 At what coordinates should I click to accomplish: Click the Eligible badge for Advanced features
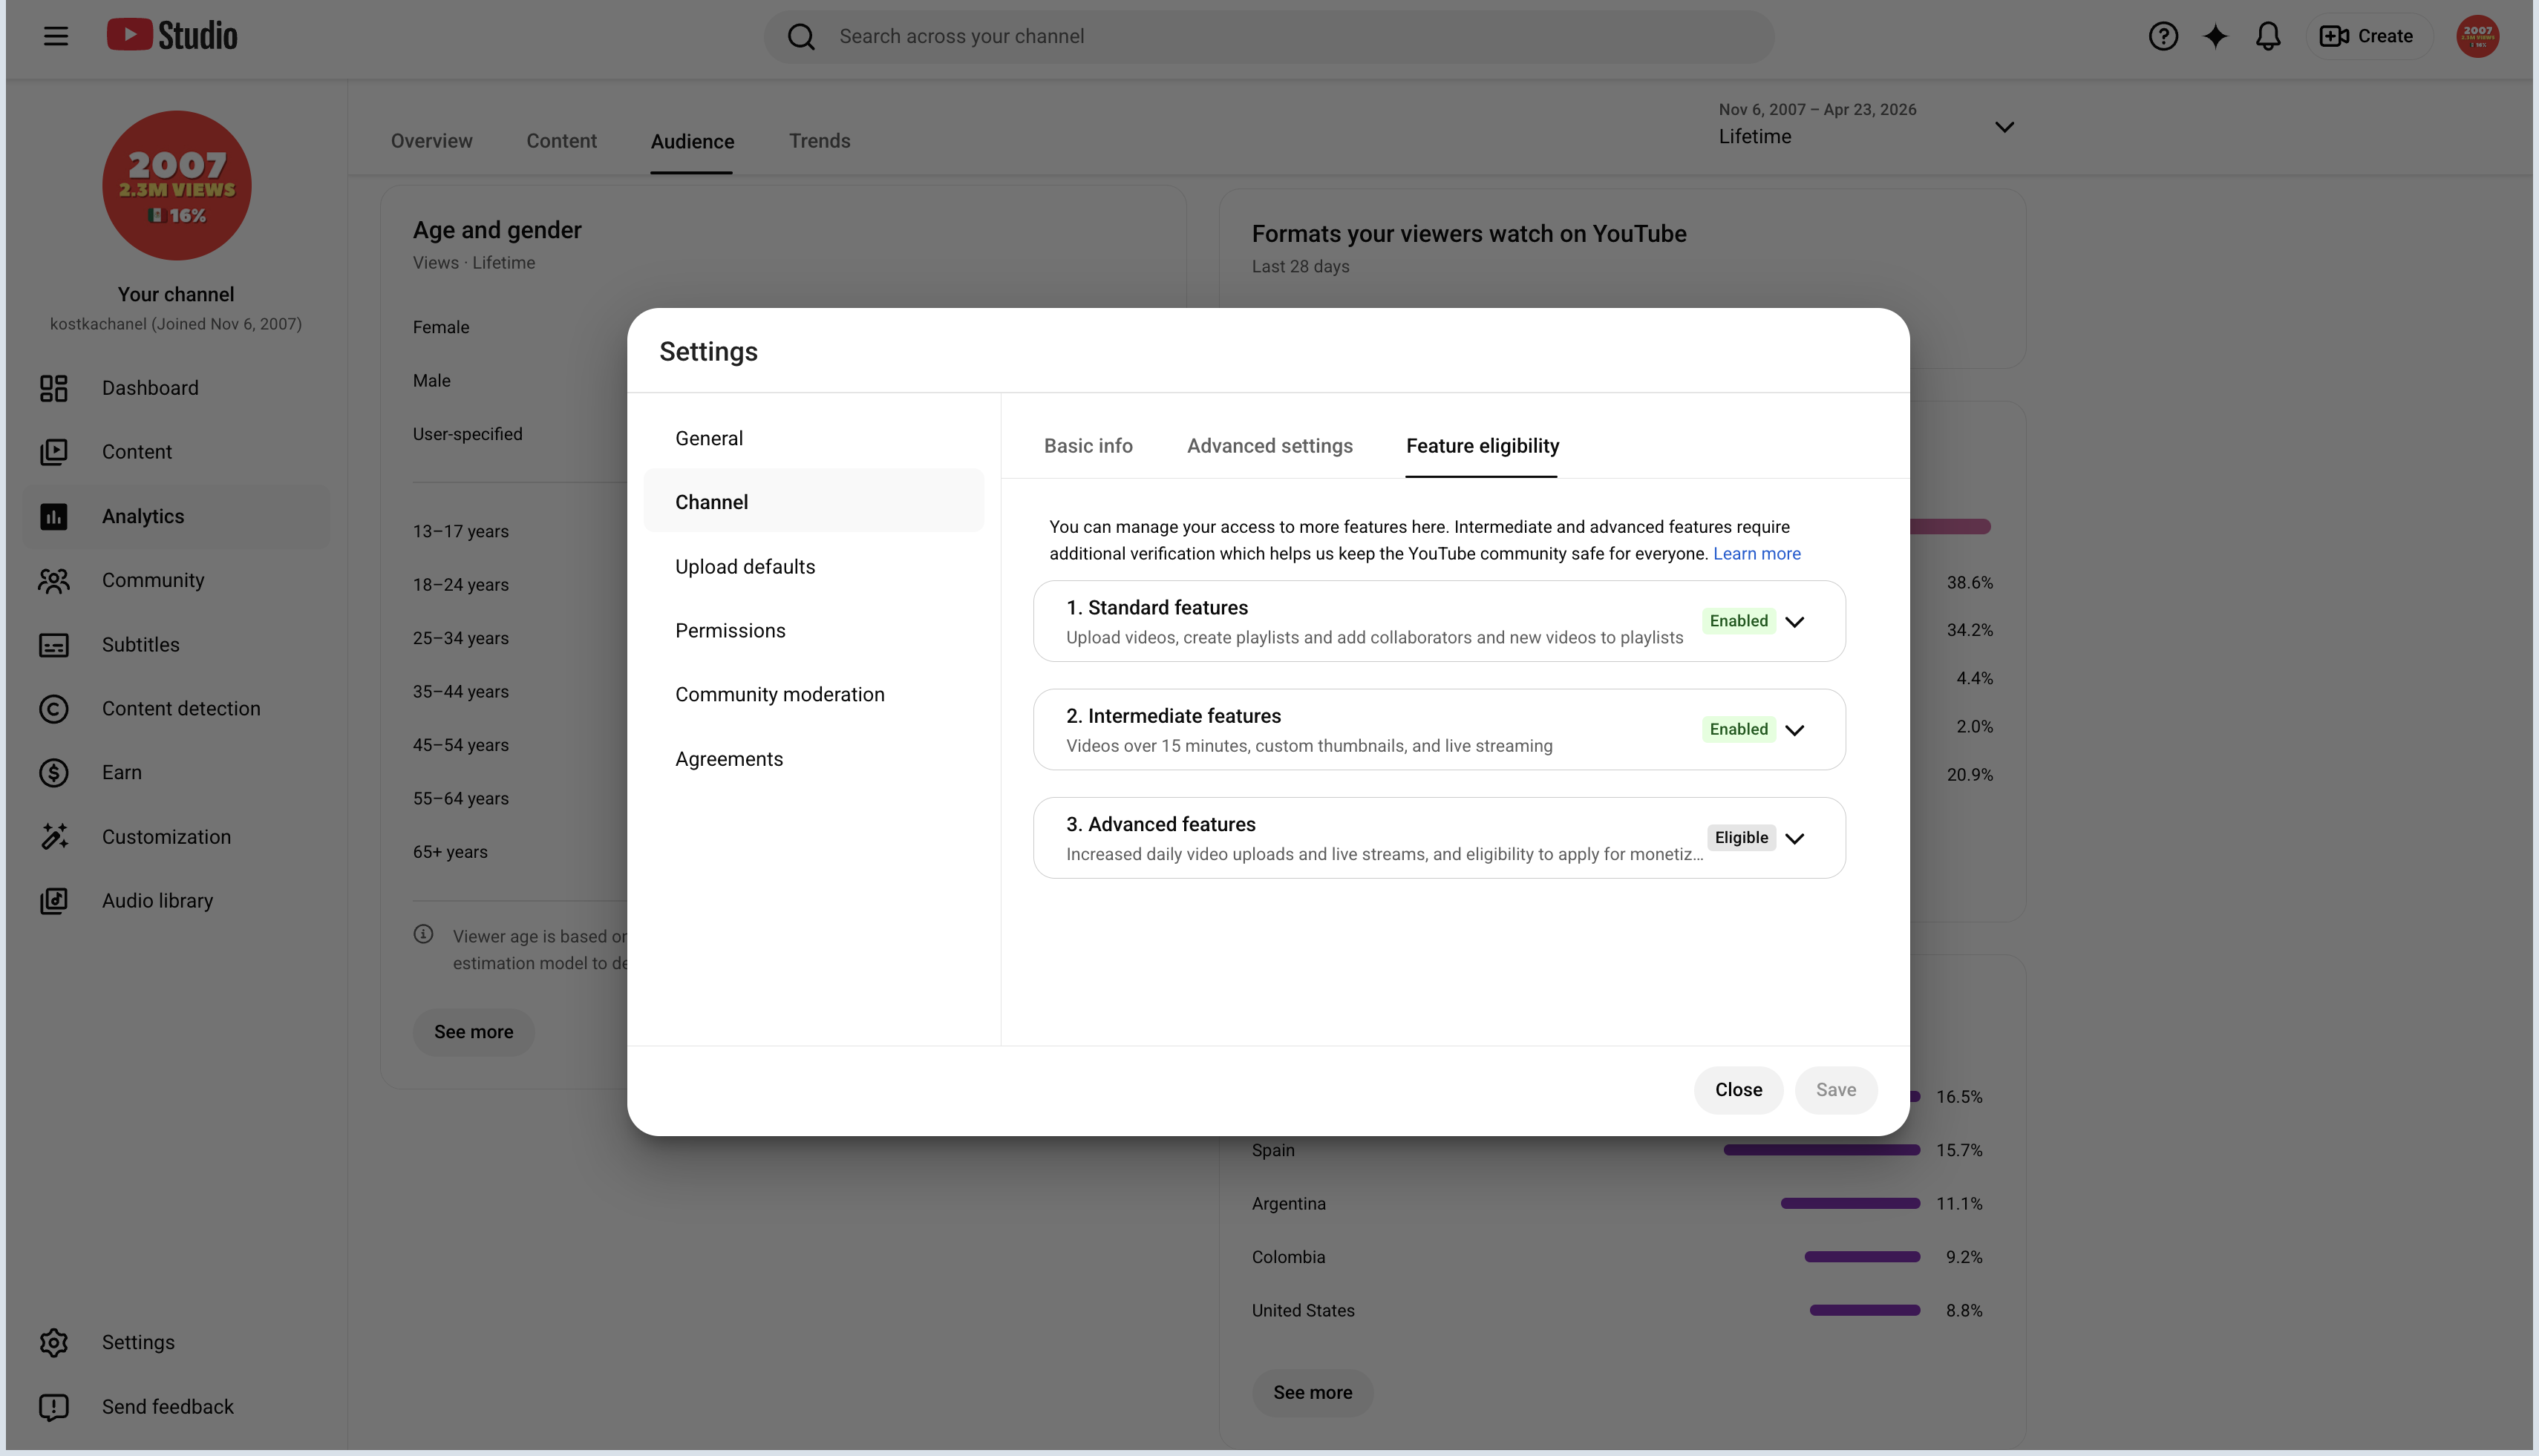(x=1741, y=838)
